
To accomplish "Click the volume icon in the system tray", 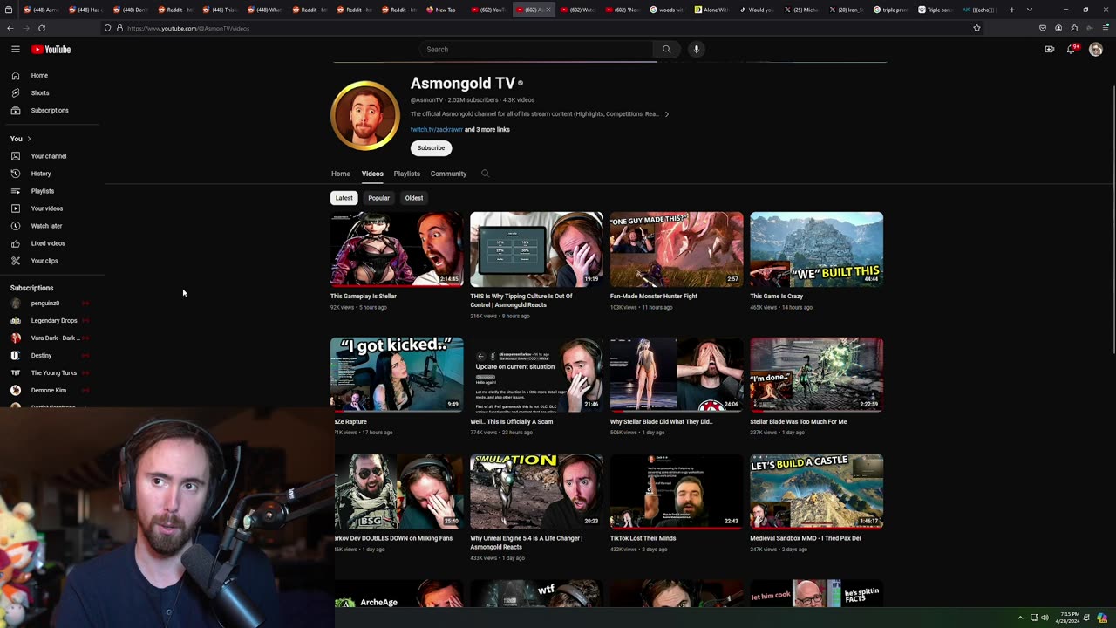I will (1045, 618).
